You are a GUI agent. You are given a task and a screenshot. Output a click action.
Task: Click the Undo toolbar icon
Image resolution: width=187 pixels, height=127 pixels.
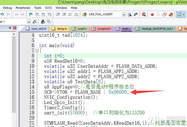(x=2, y=14)
